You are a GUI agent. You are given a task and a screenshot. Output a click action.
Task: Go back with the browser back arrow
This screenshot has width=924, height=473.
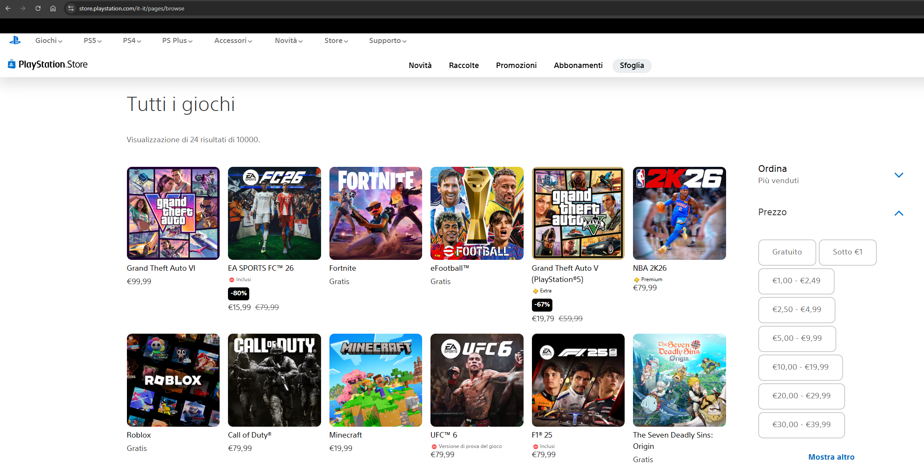click(x=8, y=8)
